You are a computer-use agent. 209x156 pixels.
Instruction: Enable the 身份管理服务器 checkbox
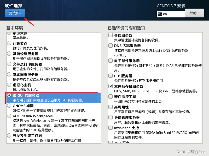tap(111, 117)
